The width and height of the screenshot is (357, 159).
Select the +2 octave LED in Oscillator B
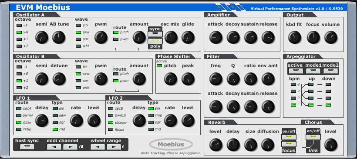19,88
